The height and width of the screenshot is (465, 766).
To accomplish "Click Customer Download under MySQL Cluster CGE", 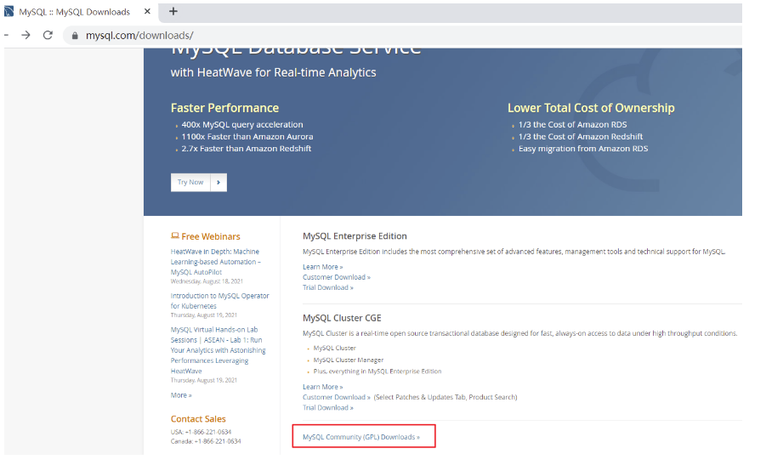I will (337, 397).
